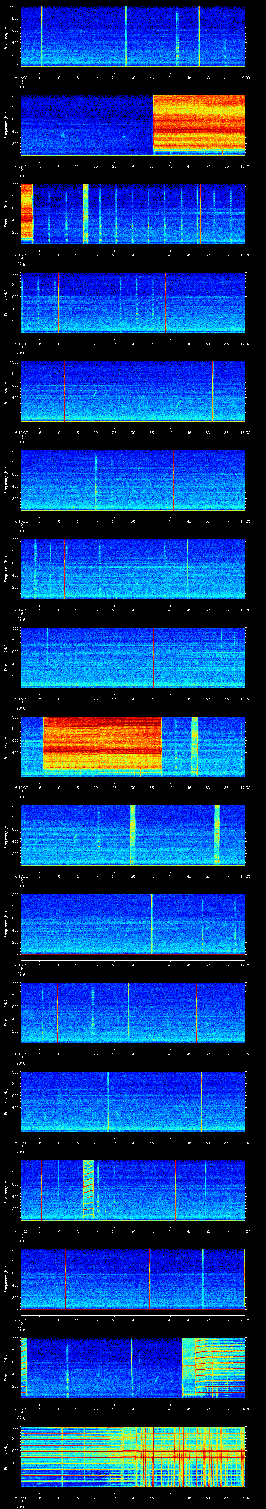Select the bottom spectrogram panel starting 6:24:00
Image resolution: width=266 pixels, height=1509 pixels.
133,1456
